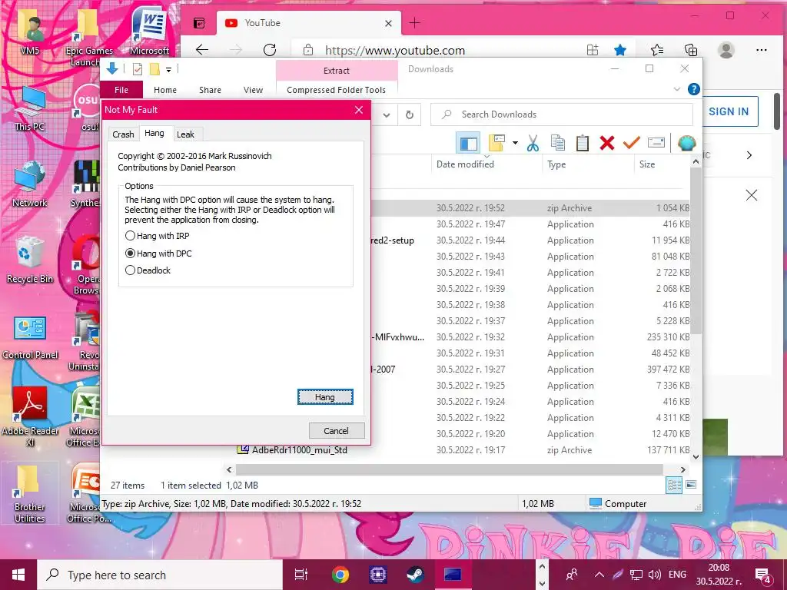
Task: Click the Cut scissors toolbar icon
Action: click(x=533, y=144)
